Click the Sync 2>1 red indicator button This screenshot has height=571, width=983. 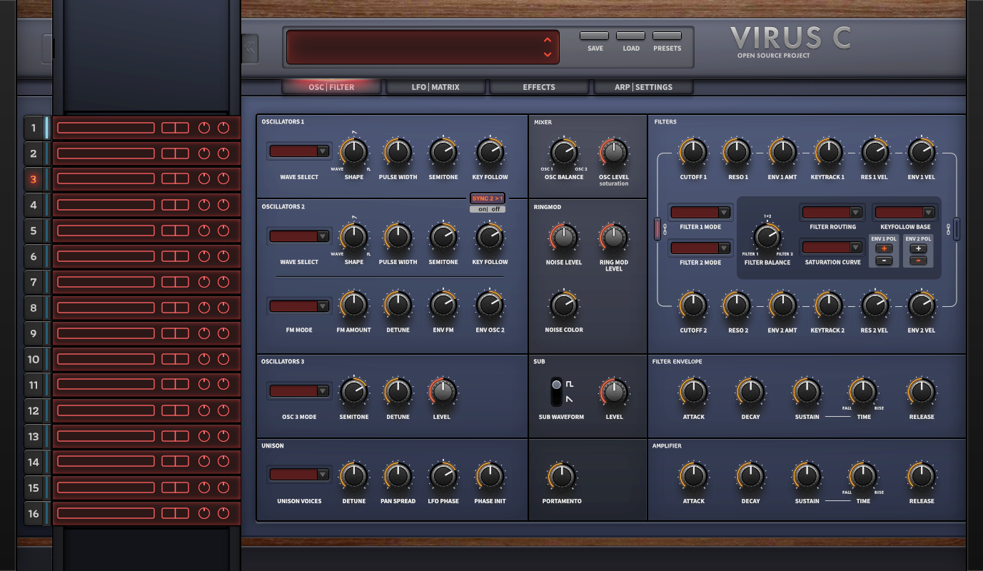488,198
